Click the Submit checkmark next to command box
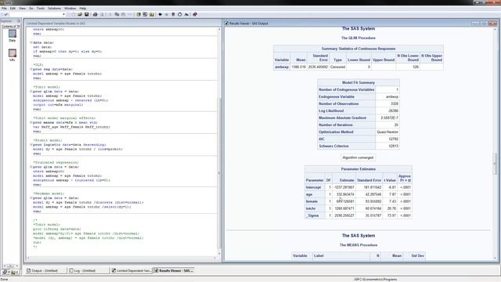 click(x=6, y=14)
